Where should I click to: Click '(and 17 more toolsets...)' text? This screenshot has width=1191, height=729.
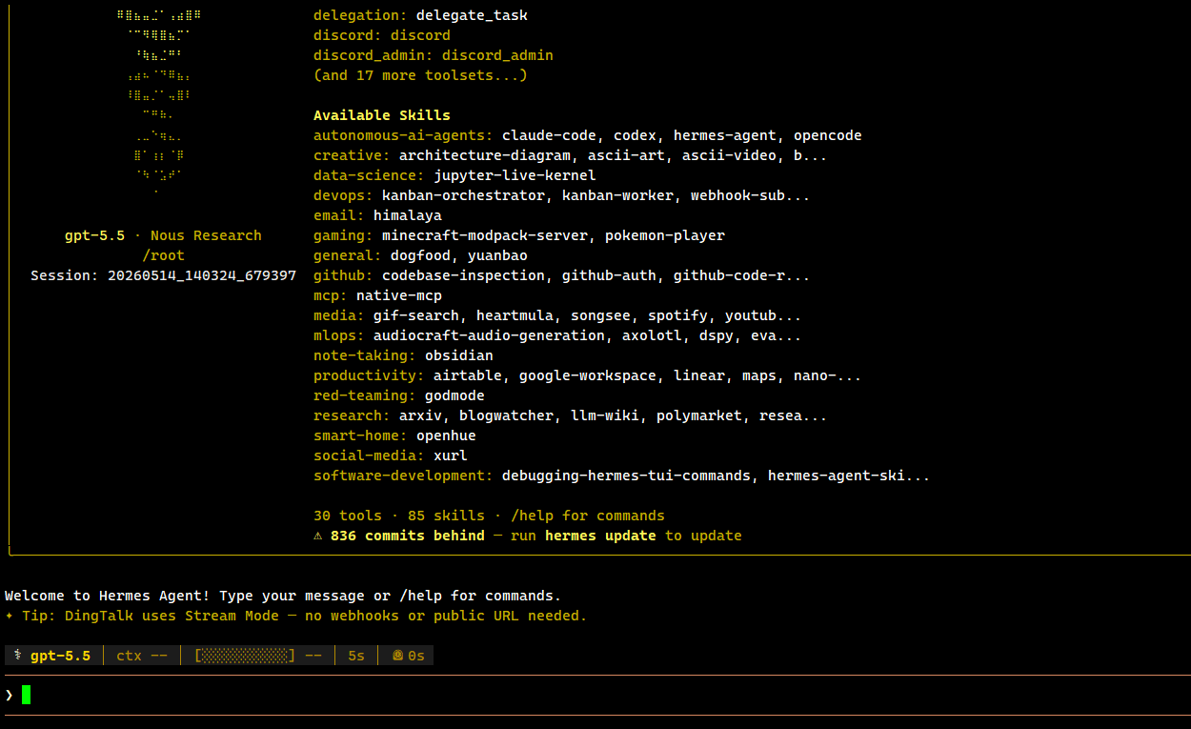pos(420,75)
